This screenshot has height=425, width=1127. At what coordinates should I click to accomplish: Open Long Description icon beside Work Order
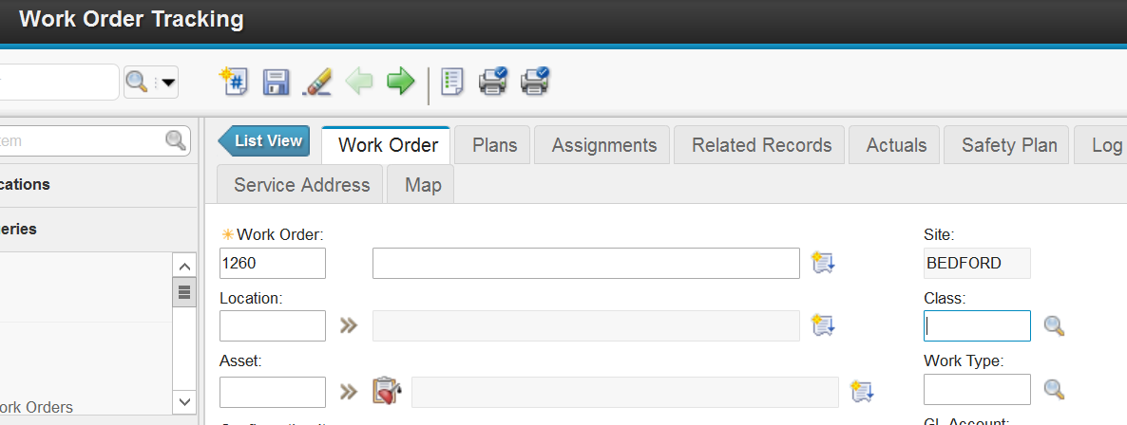coord(822,263)
